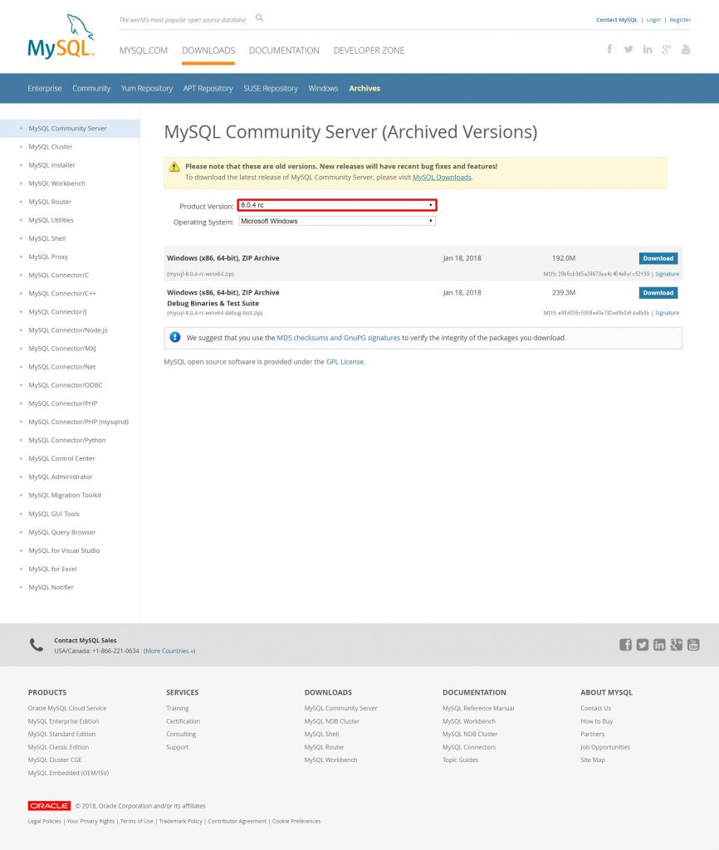719x850 pixels.
Task: Click More Countries link
Action: (169, 651)
